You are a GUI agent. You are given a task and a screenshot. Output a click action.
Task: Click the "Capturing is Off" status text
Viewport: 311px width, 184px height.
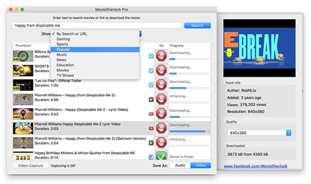click(63, 166)
